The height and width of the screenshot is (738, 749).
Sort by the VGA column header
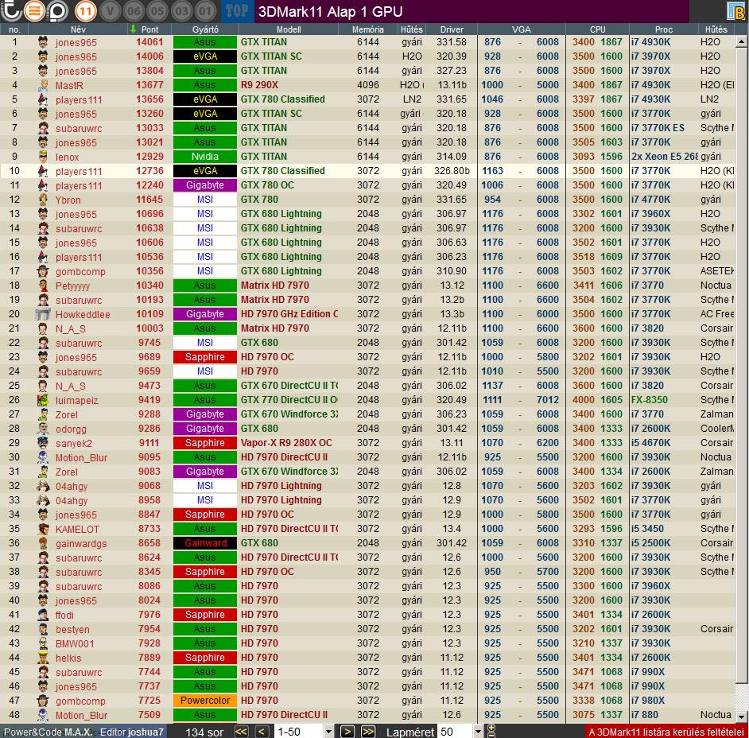click(x=521, y=29)
